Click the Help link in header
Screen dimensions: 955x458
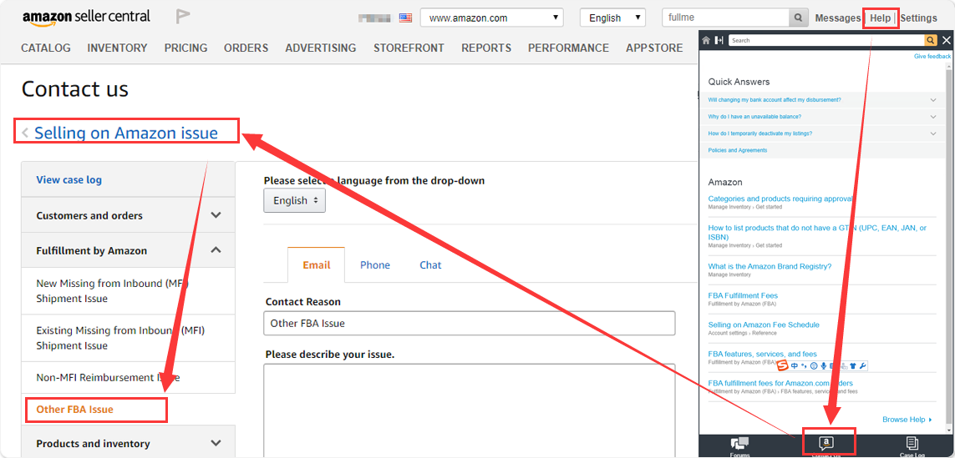[x=880, y=18]
